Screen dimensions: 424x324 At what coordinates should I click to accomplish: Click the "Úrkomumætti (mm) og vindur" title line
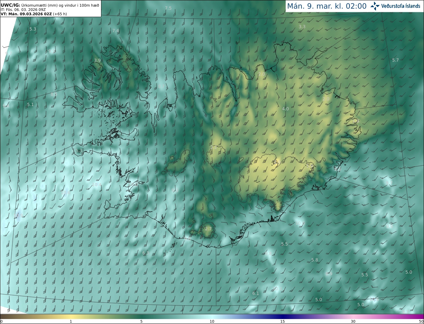(50, 5)
